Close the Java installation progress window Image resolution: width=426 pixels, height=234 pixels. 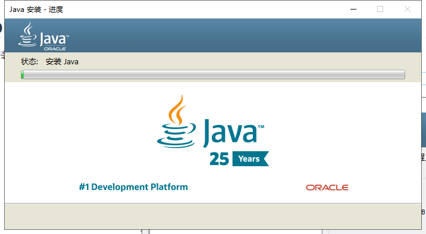coord(407,10)
